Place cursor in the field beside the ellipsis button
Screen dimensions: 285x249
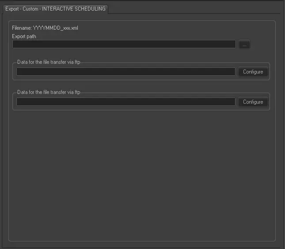[124, 44]
